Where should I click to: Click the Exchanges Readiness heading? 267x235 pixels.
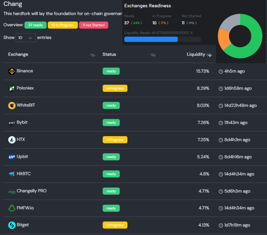point(147,6)
